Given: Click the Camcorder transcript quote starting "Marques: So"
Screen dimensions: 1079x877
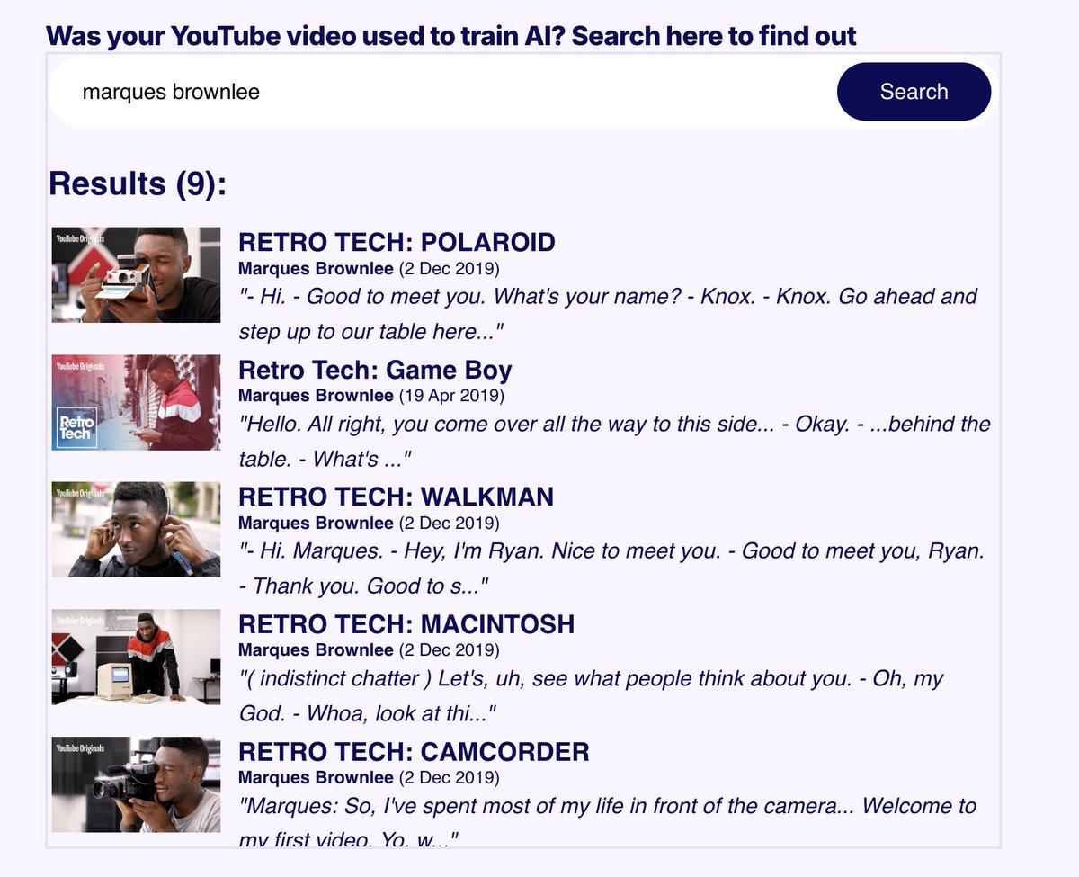Looking at the screenshot, I should [607, 823].
